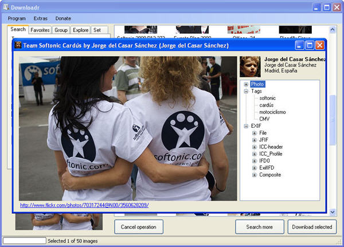Expand the ICC-header node
The image size is (344, 247).
click(254, 147)
